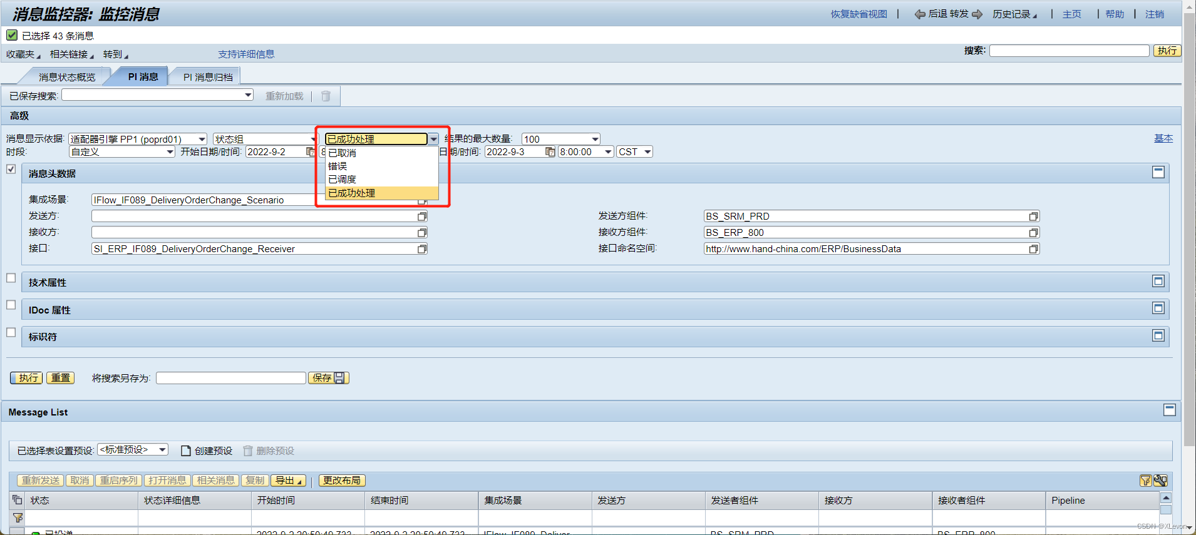Expand the 技术属性 panel icon
Screen dimensions: 1196x535
point(1158,281)
